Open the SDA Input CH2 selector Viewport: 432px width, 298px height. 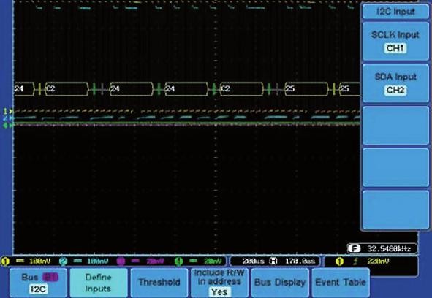(x=395, y=83)
